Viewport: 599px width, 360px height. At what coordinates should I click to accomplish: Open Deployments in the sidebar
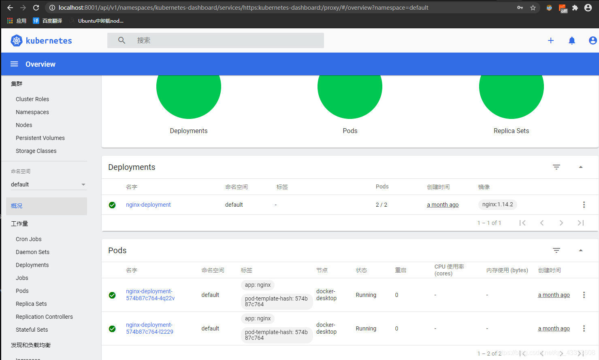pos(32,265)
